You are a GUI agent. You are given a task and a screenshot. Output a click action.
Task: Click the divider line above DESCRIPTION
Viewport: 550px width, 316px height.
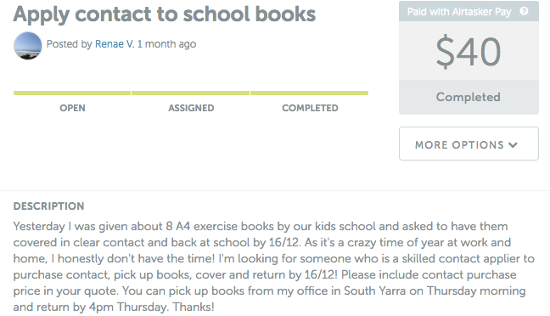pyautogui.click(x=275, y=190)
